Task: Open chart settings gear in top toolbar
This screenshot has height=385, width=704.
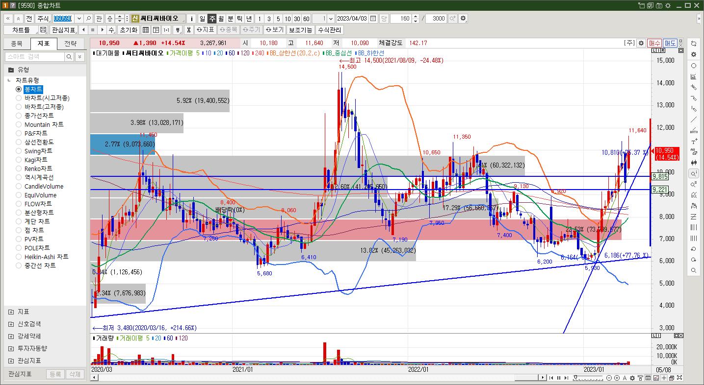Action: tap(463, 19)
